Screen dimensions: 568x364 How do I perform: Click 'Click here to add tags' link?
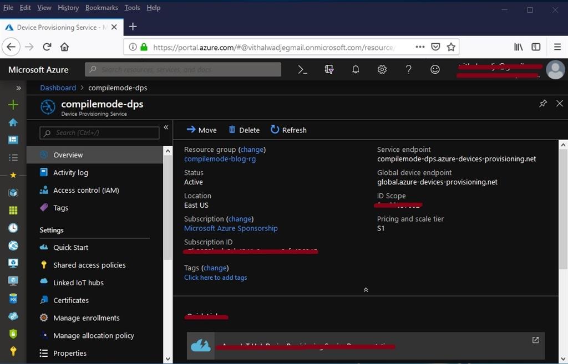pos(215,277)
